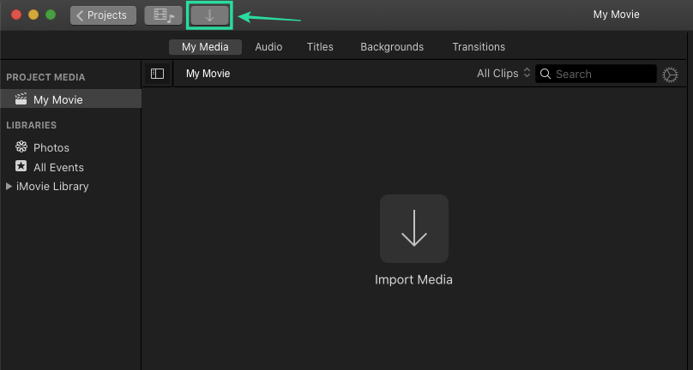Viewport: 693px width, 370px height.
Task: Open All Events in sidebar
Action: coord(58,167)
